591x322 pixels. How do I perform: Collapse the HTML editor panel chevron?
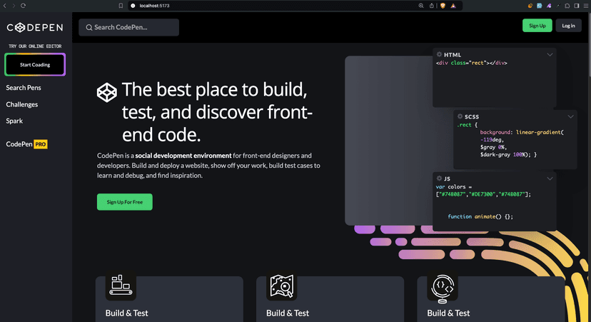(x=550, y=55)
